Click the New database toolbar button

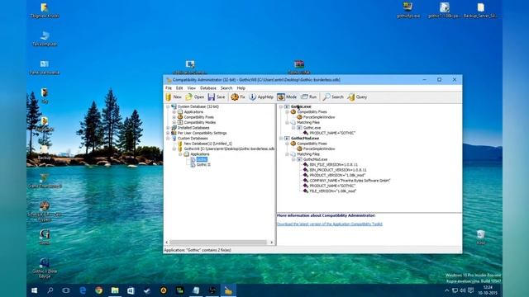tap(174, 97)
